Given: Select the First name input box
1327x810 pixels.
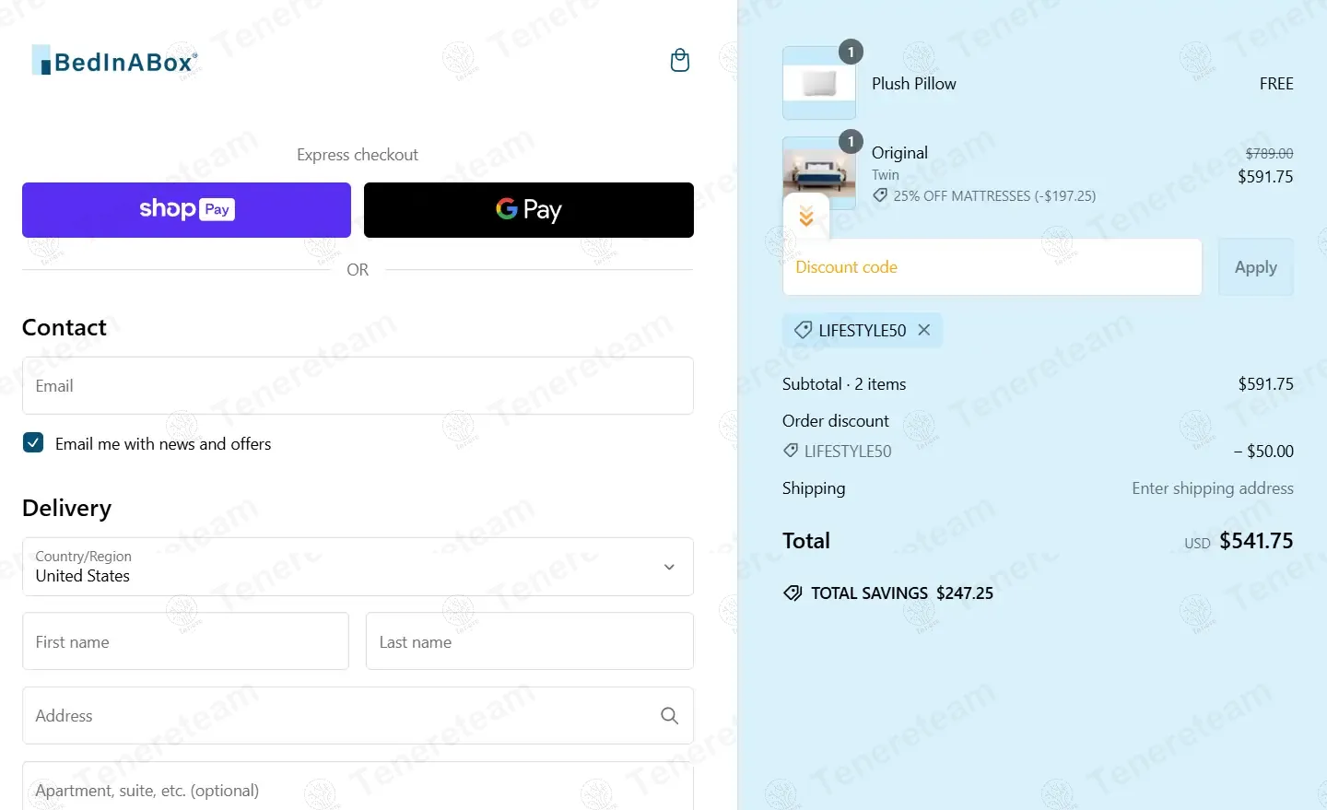Looking at the screenshot, I should click(185, 641).
